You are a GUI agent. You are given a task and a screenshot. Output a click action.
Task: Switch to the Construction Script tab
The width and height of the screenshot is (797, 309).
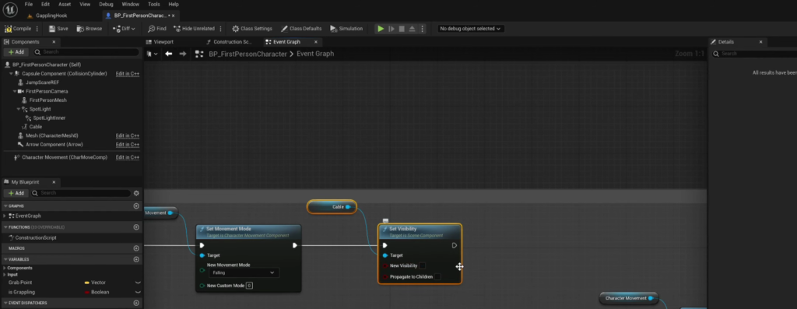pos(232,42)
